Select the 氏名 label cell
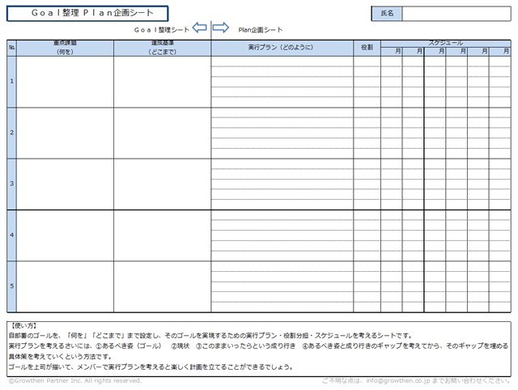 click(386, 14)
